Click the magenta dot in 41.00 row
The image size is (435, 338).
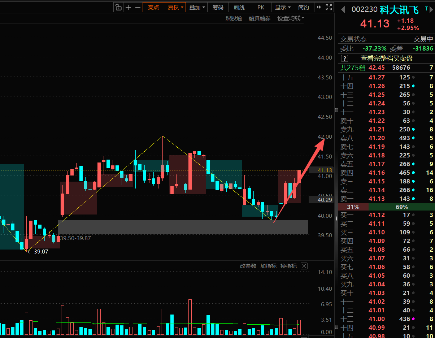click(413, 319)
